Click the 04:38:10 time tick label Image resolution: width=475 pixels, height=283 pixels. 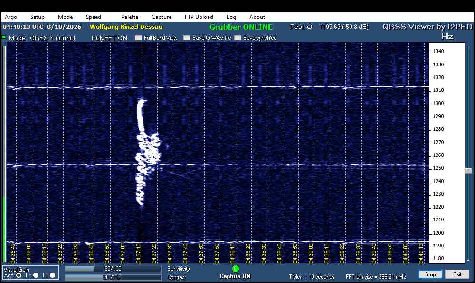[x=233, y=253]
